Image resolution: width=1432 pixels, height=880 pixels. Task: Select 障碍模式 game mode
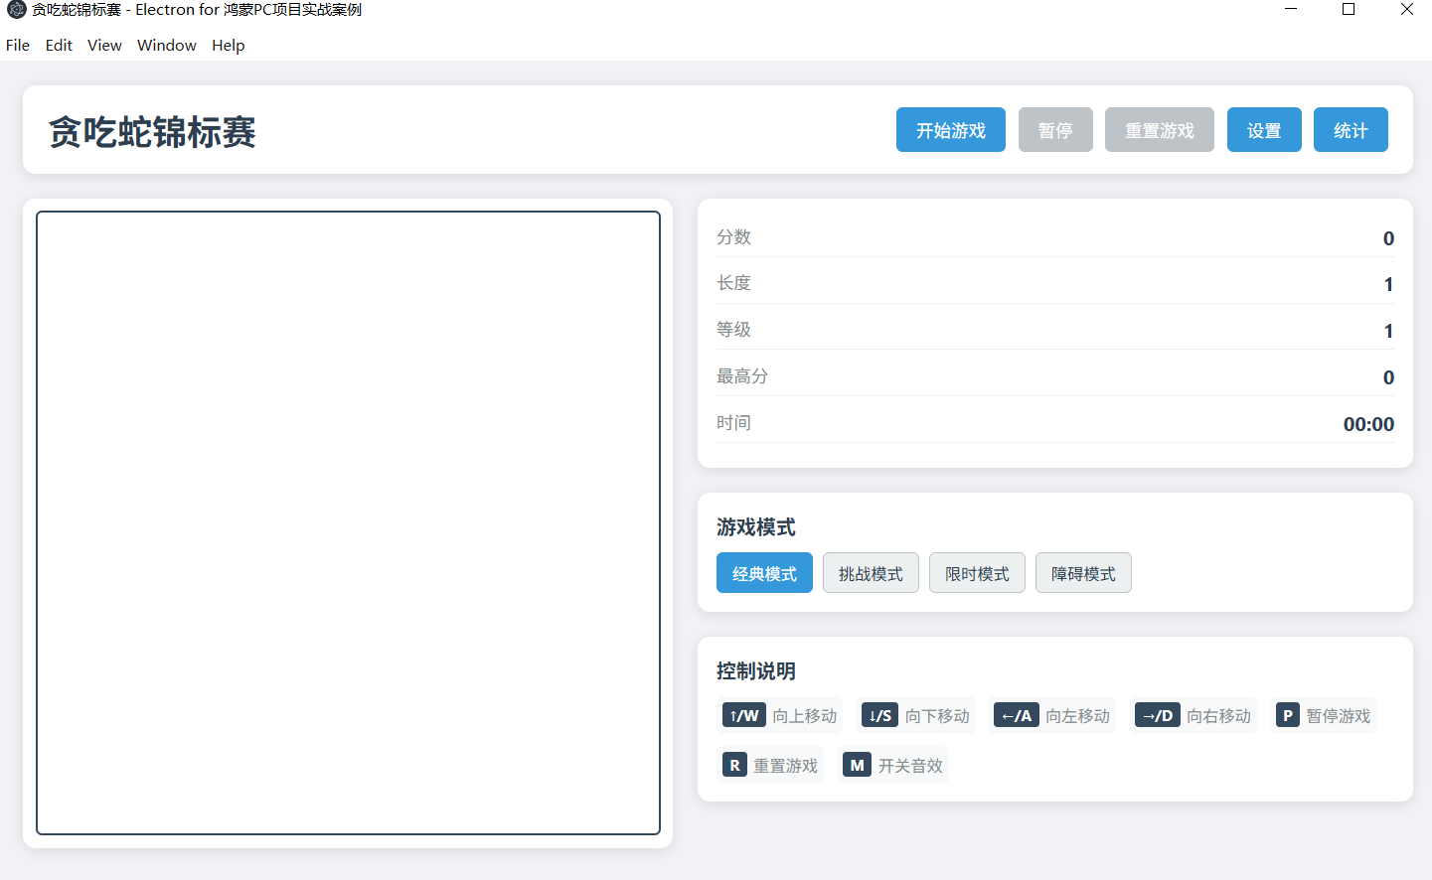click(x=1083, y=573)
